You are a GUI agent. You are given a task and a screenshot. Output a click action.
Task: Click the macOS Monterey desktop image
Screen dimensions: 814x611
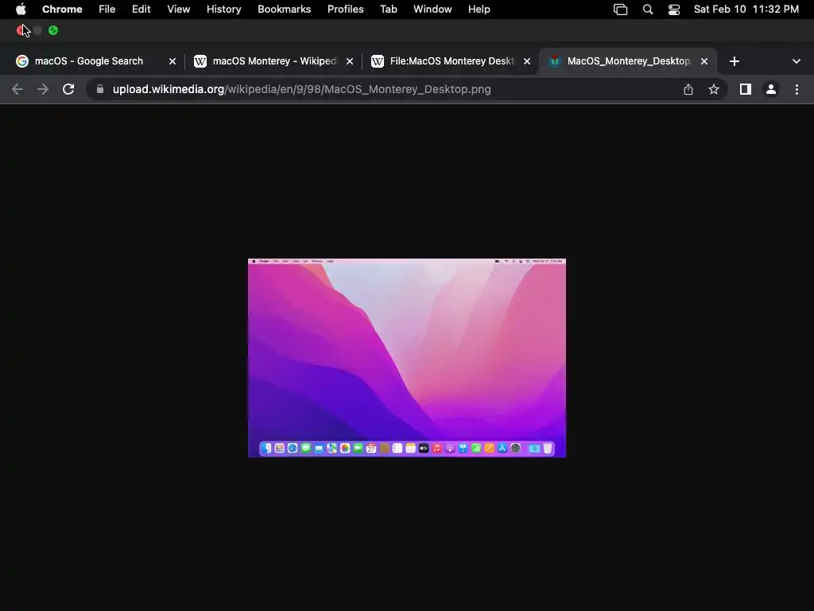point(407,358)
